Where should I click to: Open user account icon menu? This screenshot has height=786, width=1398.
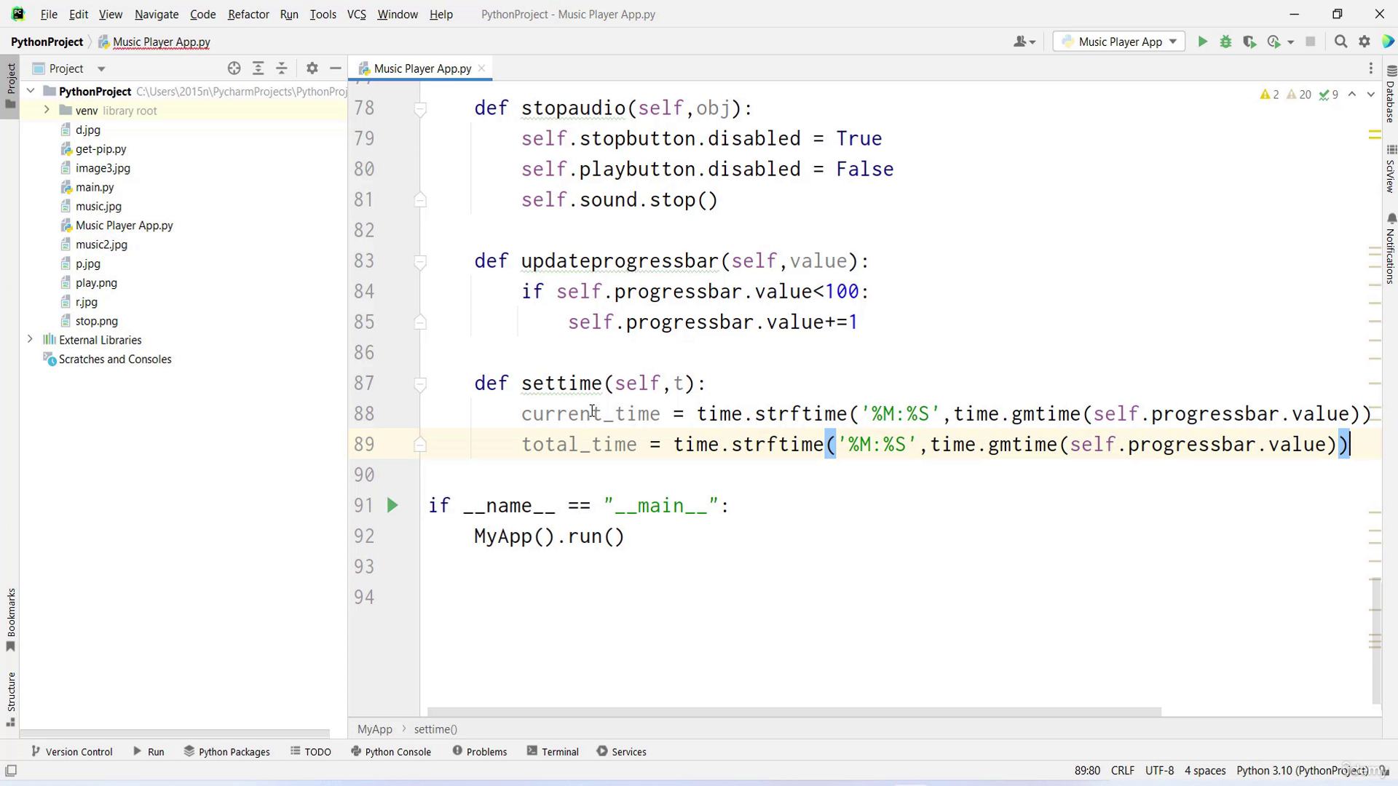[x=1024, y=41]
